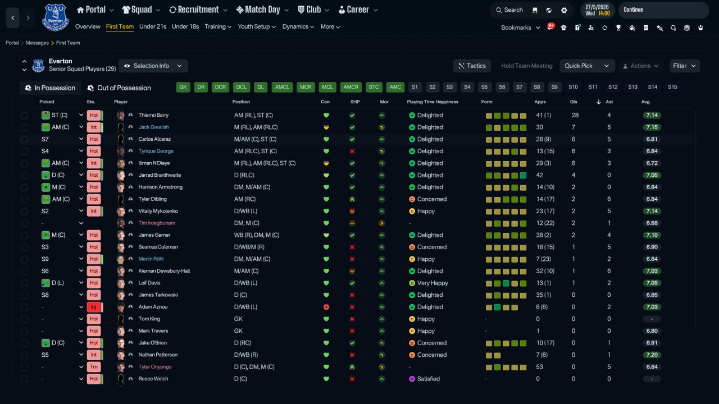The height and width of the screenshot is (404, 719).
Task: Tick the checkbox for Jack Grealish
Action: click(x=24, y=127)
